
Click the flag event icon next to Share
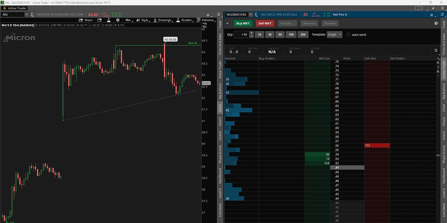(x=99, y=20)
